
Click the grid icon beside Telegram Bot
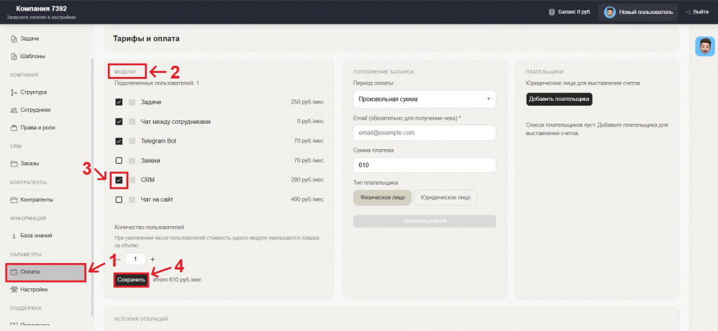[132, 141]
